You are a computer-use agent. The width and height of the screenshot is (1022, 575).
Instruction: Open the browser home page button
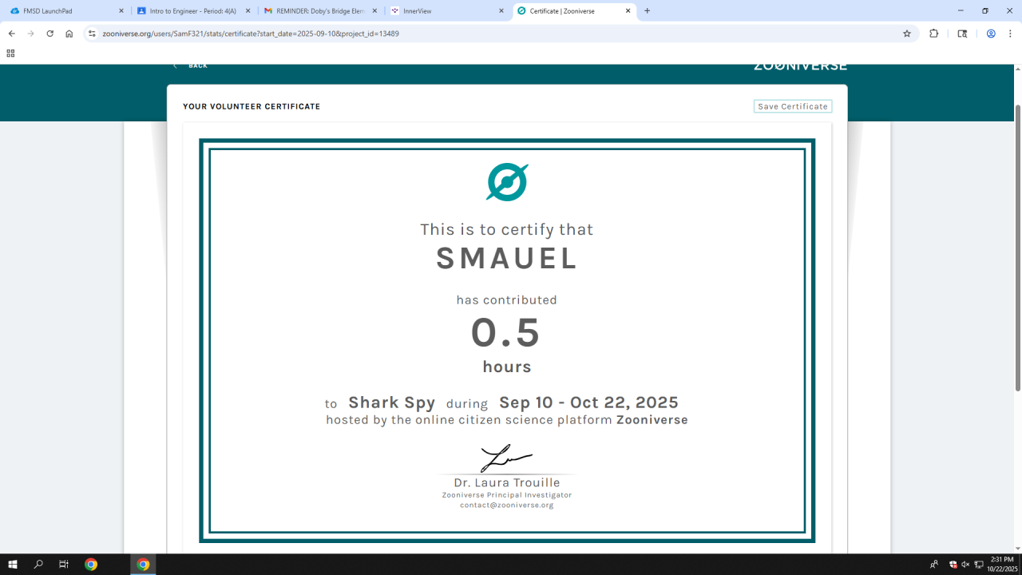[x=69, y=34]
